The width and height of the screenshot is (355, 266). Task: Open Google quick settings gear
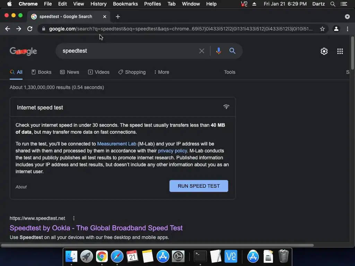point(324,51)
